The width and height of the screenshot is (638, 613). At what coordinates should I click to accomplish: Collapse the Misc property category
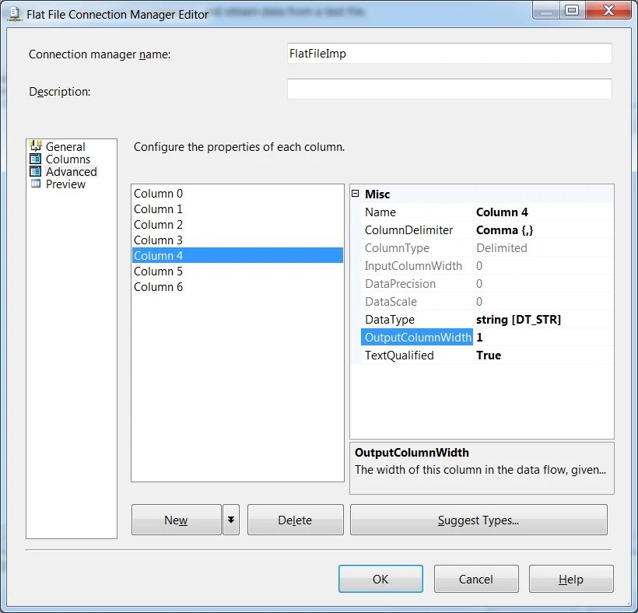coord(356,194)
